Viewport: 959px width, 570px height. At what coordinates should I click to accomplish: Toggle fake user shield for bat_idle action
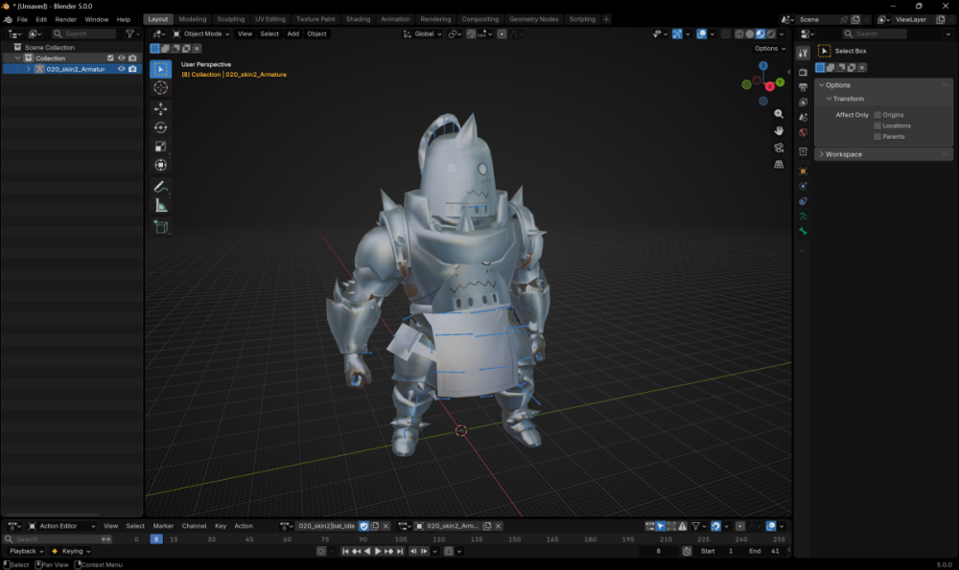tap(363, 526)
